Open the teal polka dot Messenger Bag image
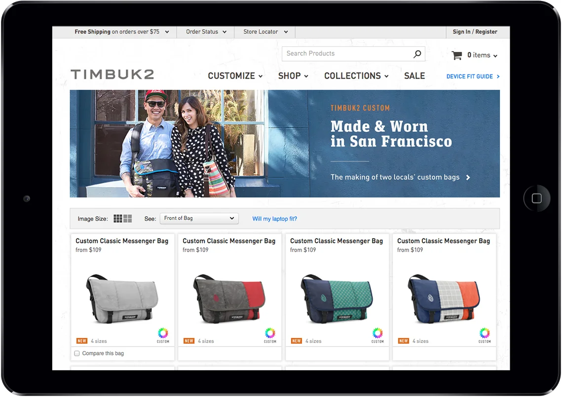The height and width of the screenshot is (397, 562). pos(337,299)
